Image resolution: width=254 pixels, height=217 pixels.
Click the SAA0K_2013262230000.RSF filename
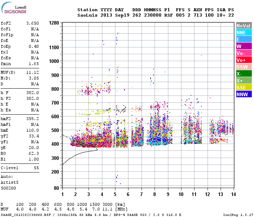[26, 215]
